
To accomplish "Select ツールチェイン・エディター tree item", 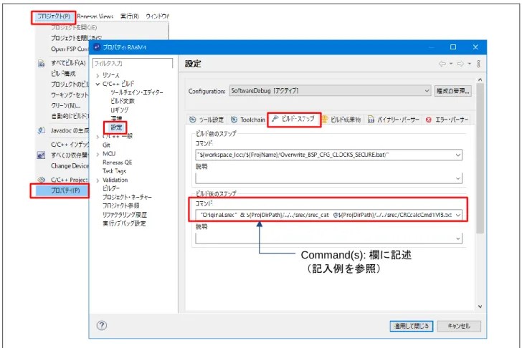I will pos(136,92).
